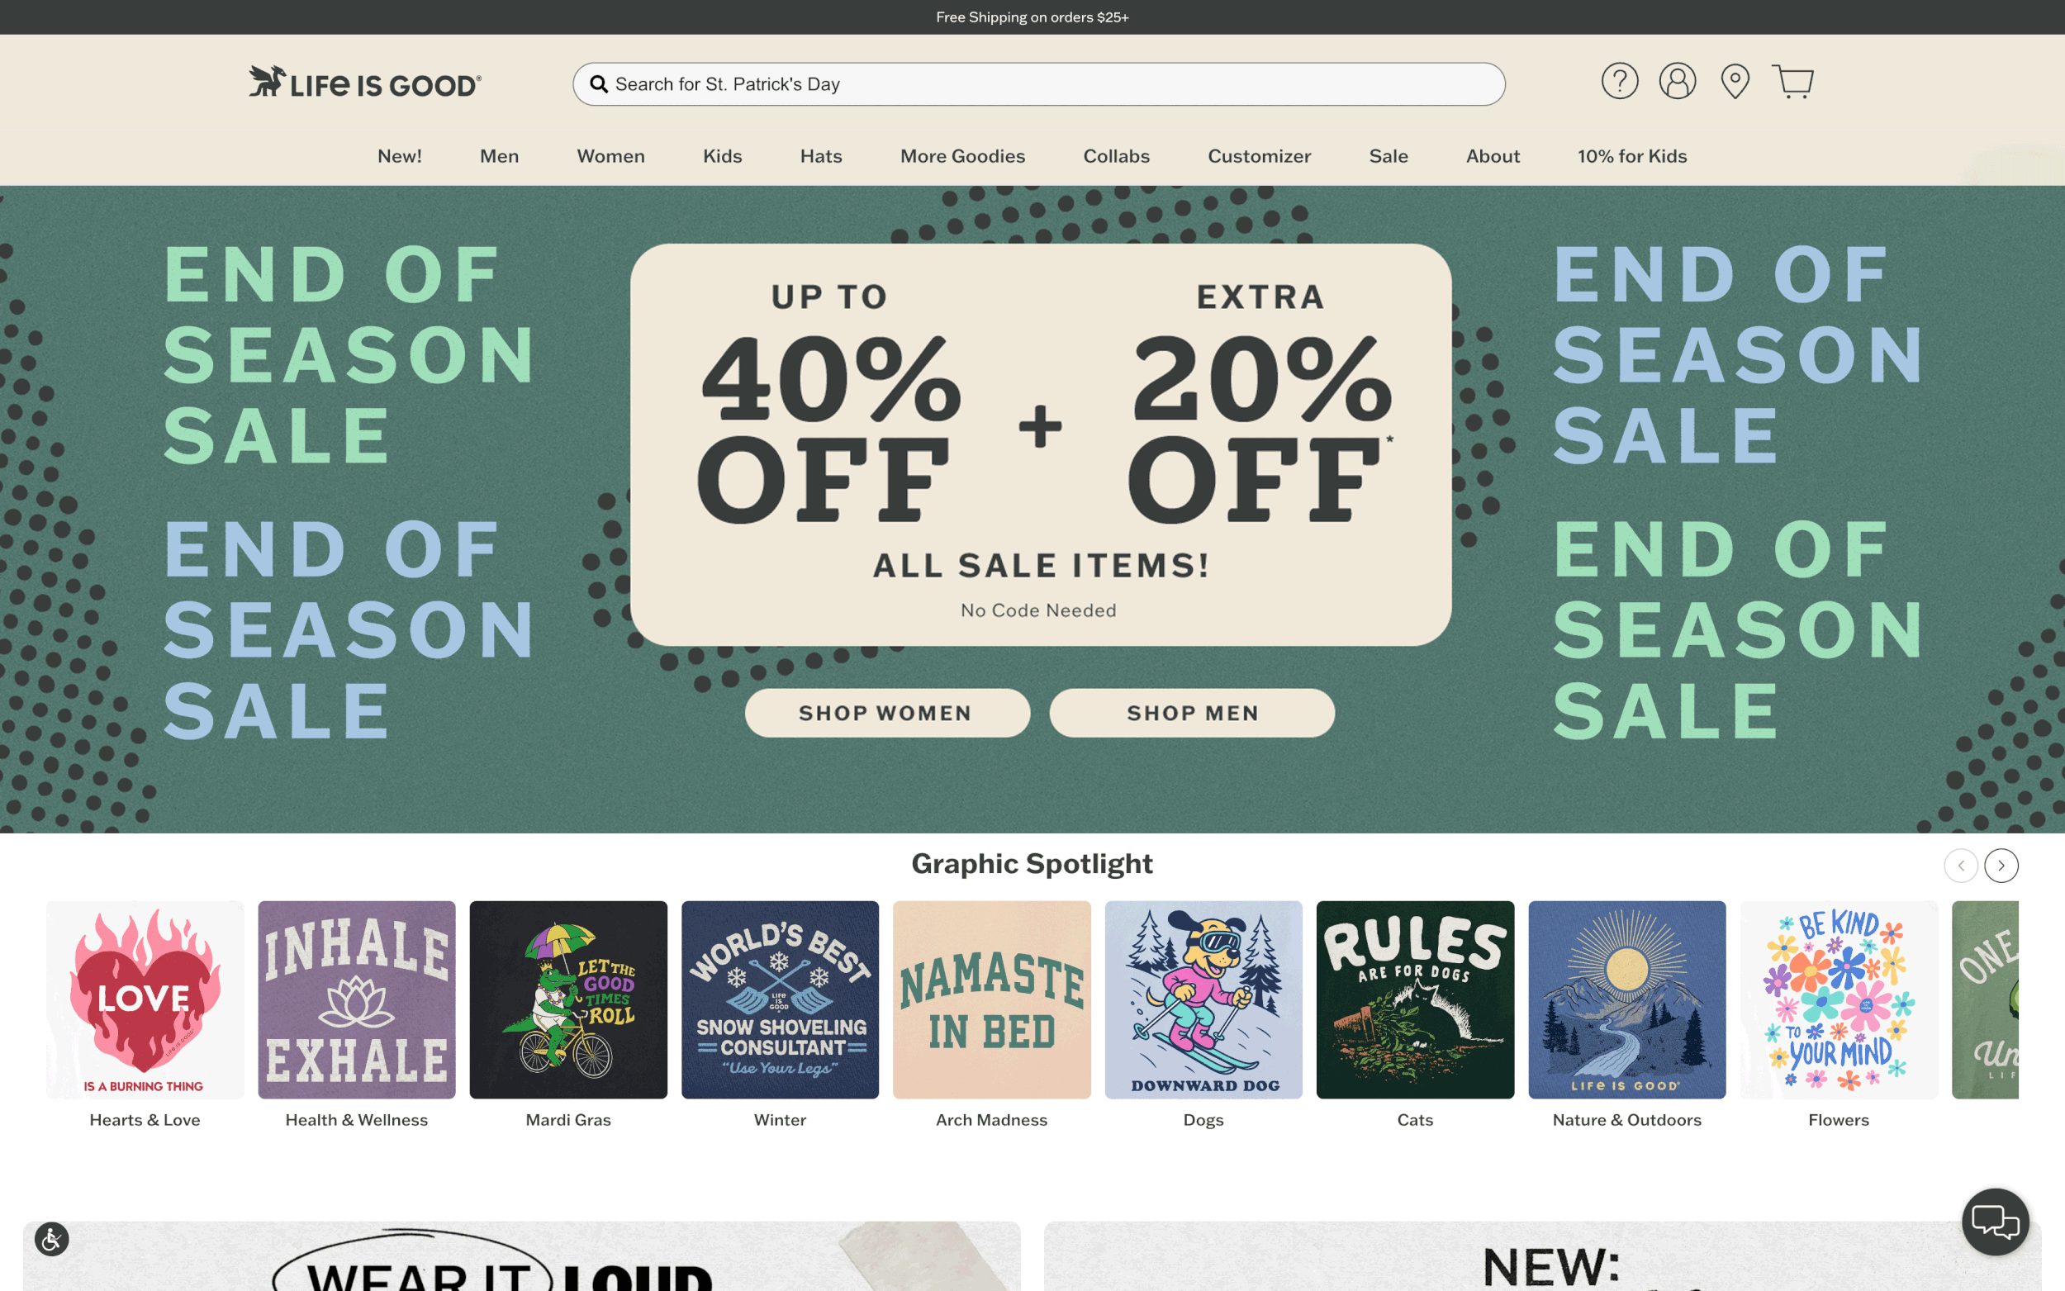Image resolution: width=2065 pixels, height=1291 pixels.
Task: Click the magnifying glass search icon
Action: click(x=600, y=83)
